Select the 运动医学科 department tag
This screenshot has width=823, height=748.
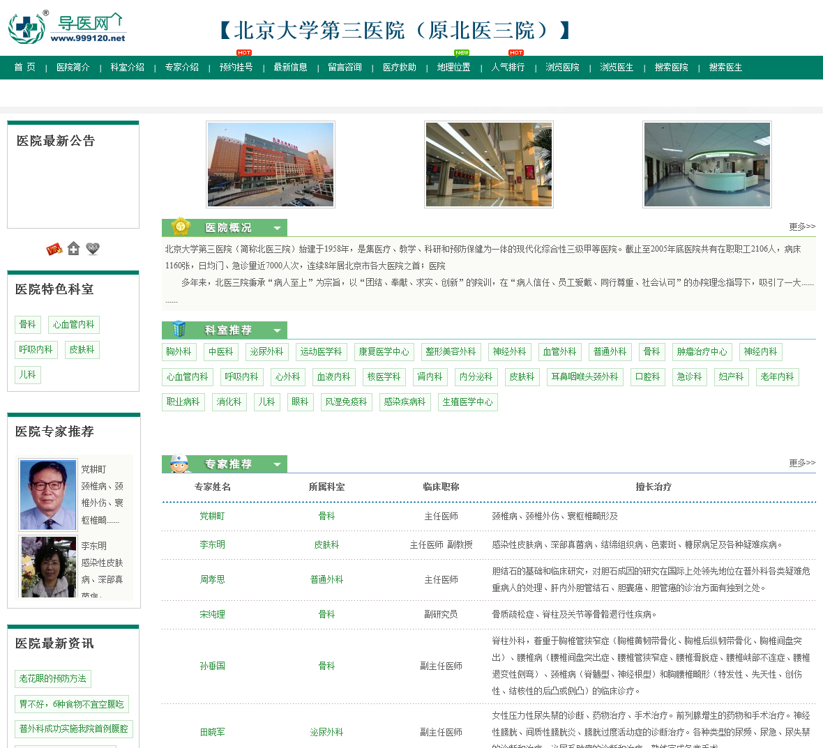click(x=322, y=351)
